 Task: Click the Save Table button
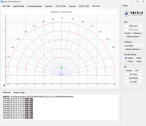point(133,82)
